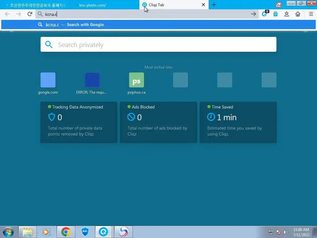Screen dimensions: 317x238
Task: Toggle the forget mode ghost icon
Action: click(x=279, y=5)
